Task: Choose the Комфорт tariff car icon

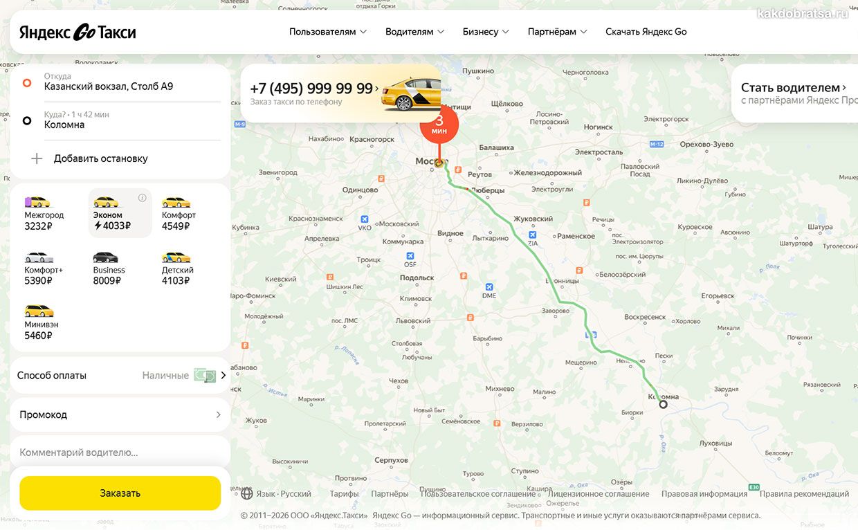Action: coord(176,202)
